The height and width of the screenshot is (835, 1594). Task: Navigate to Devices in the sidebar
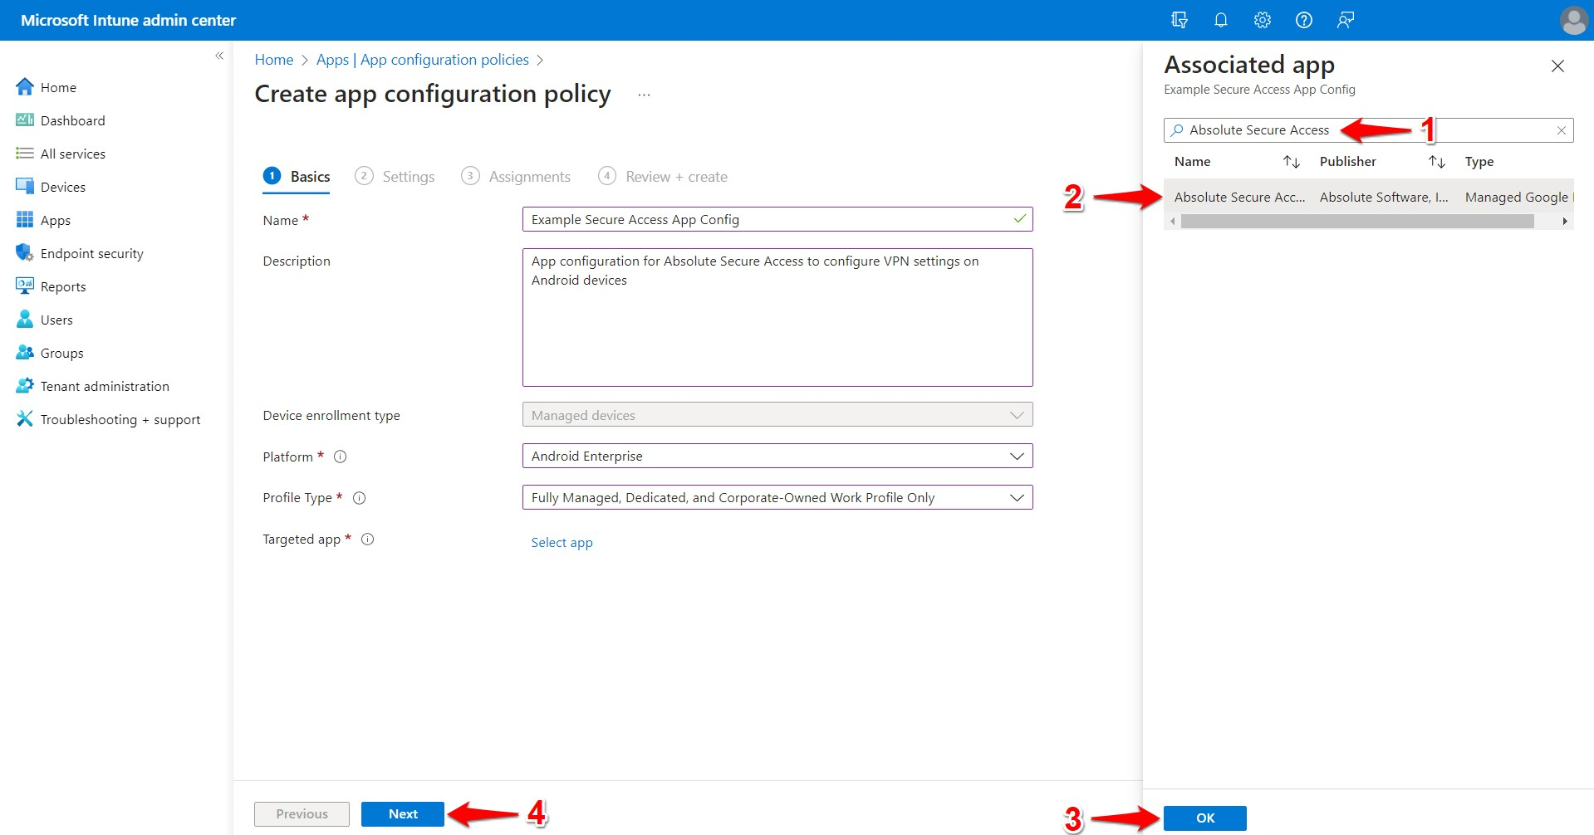pyautogui.click(x=62, y=186)
